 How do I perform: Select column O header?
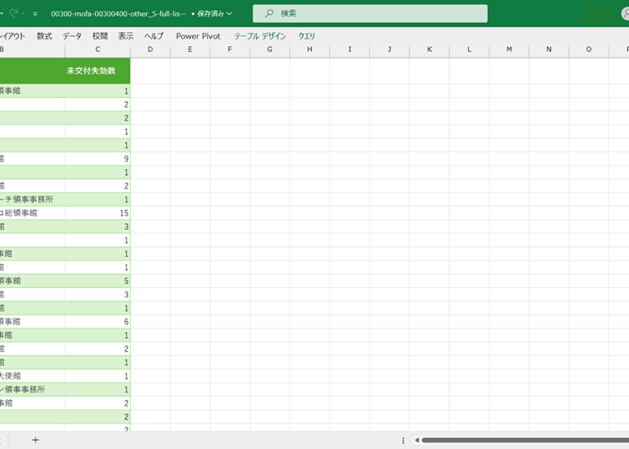click(x=588, y=49)
